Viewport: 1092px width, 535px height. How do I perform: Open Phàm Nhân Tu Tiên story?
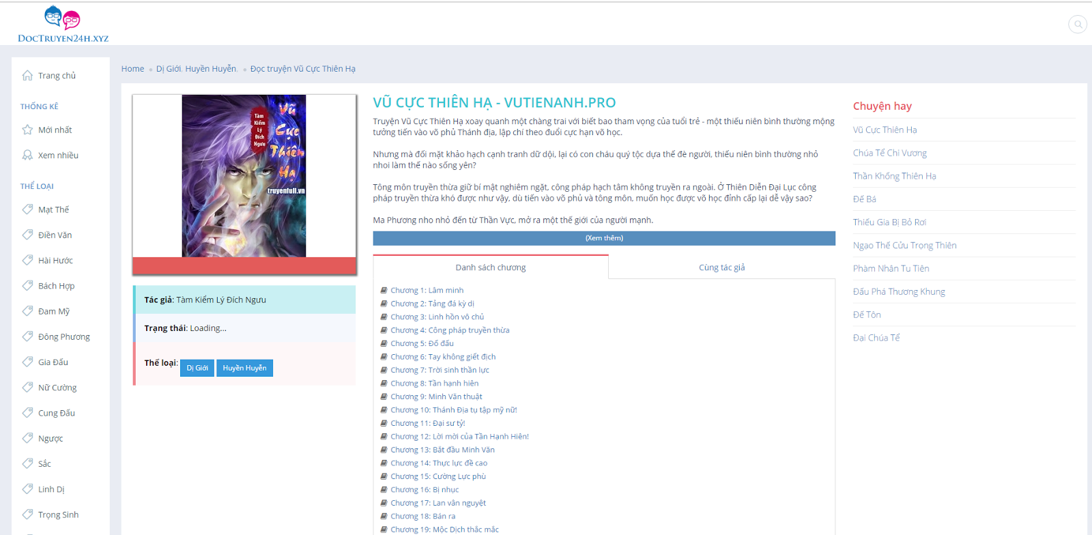pos(891,269)
